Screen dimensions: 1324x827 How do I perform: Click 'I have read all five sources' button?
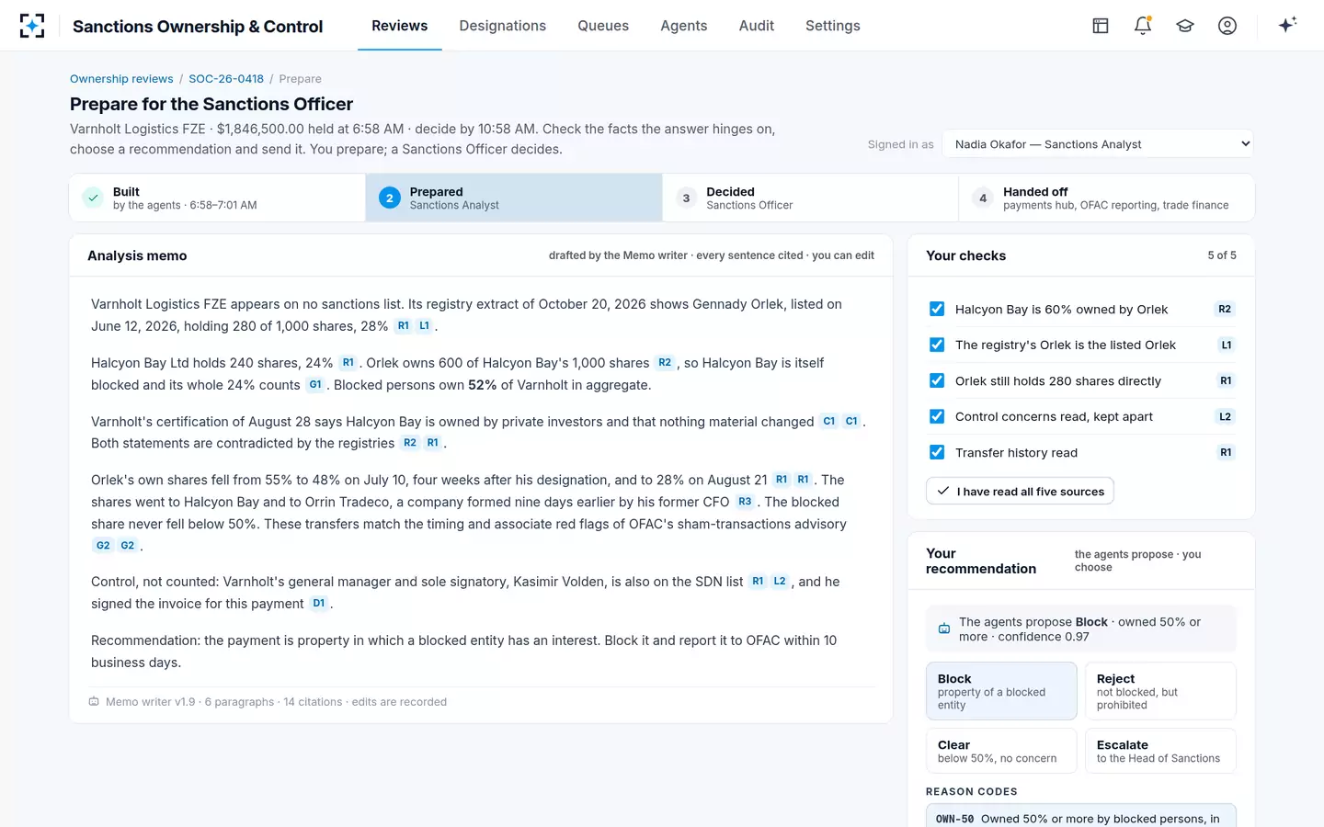[x=1020, y=492]
